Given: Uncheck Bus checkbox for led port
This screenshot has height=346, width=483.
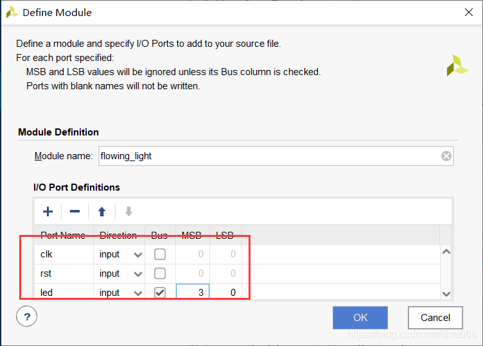Looking at the screenshot, I should click(x=160, y=293).
